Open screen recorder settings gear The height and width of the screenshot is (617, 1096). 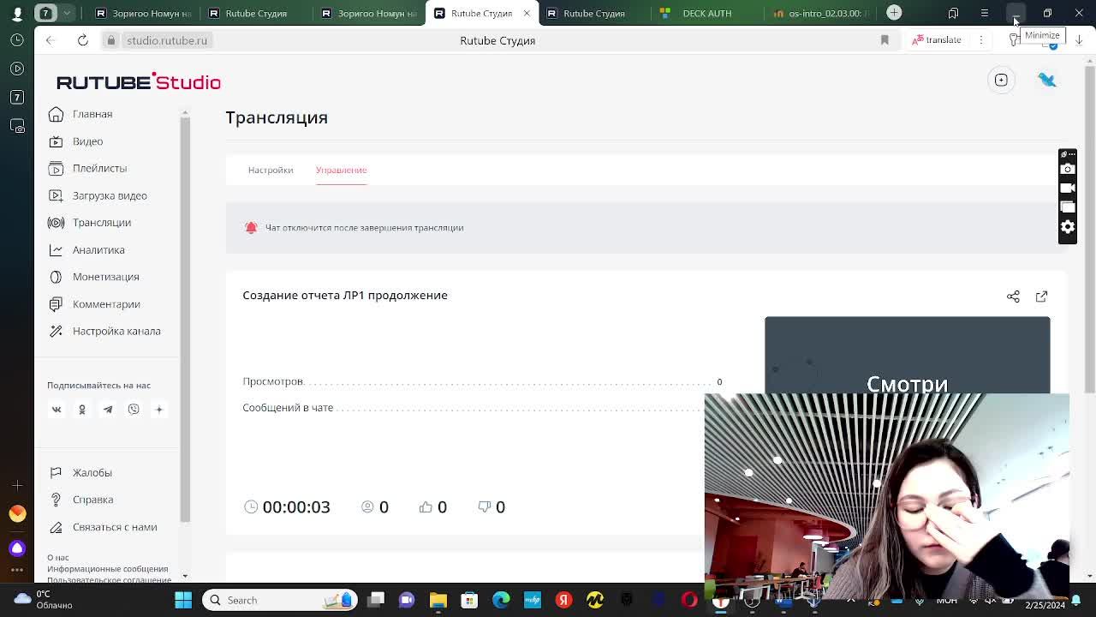click(1067, 226)
